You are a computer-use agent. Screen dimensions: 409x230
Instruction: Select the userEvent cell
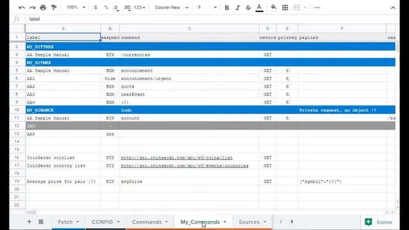coord(189,95)
